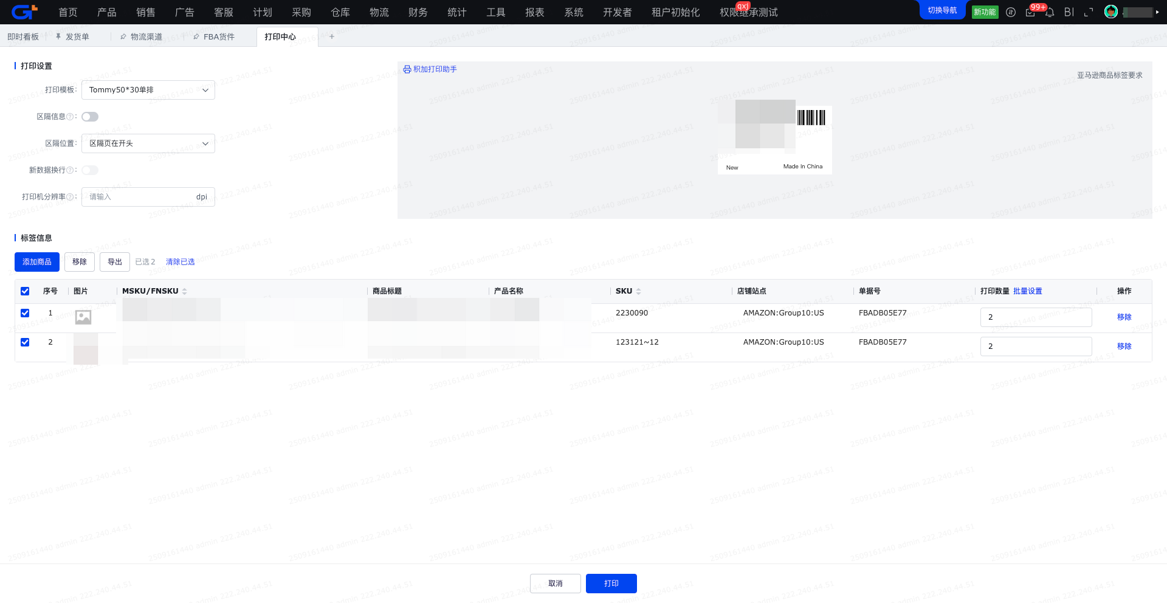
Task: Open the notification bell
Action: point(1050,12)
